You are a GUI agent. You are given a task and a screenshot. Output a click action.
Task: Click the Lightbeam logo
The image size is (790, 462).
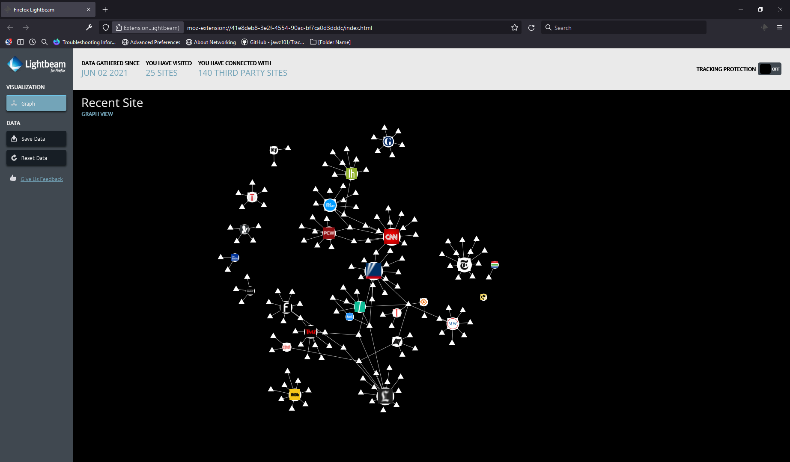pos(36,64)
